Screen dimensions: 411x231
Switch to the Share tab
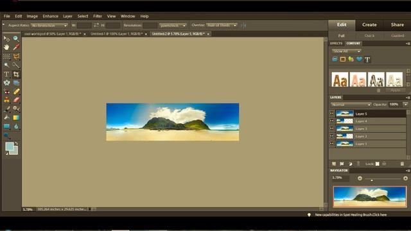pyautogui.click(x=397, y=24)
